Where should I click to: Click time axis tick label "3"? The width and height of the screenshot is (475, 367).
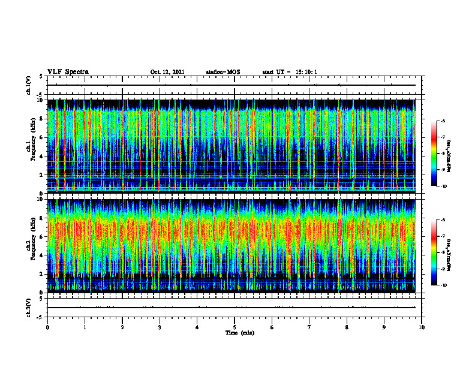click(x=160, y=327)
